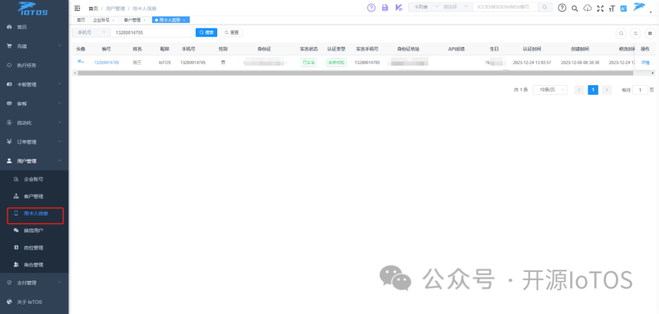The image size is (659, 314).
Task: Open the 手机号 search field dropdown
Action: click(91, 32)
